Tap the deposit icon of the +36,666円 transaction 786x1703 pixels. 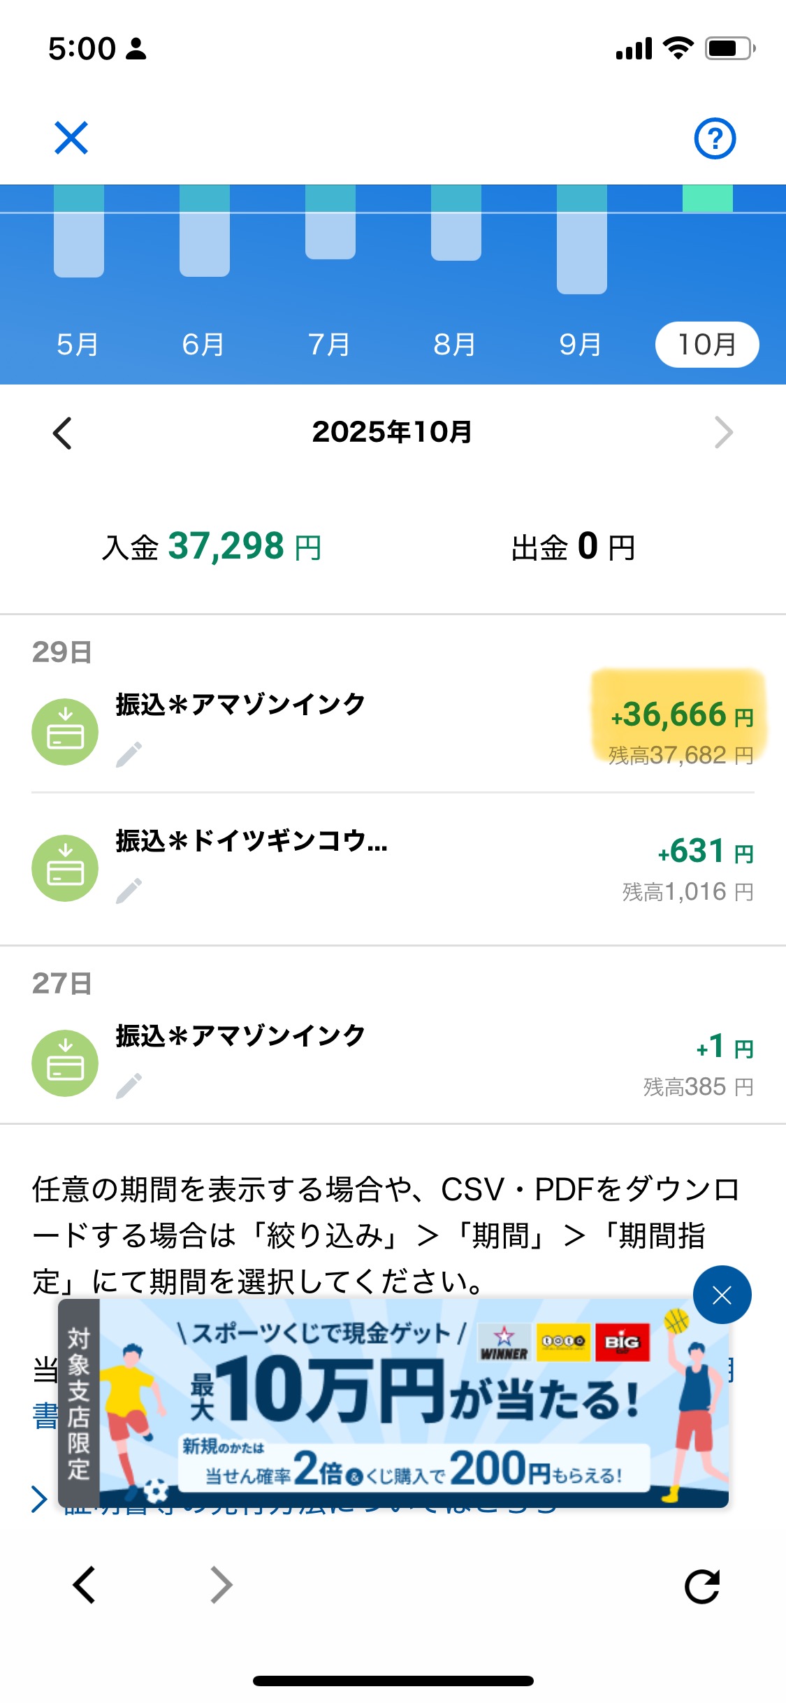tap(65, 732)
